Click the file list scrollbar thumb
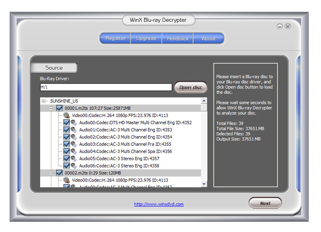The image size is (321, 232). point(204,108)
